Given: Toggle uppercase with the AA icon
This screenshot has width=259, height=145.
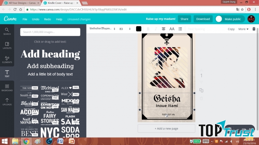Looking at the screenshot, I should [172, 29].
